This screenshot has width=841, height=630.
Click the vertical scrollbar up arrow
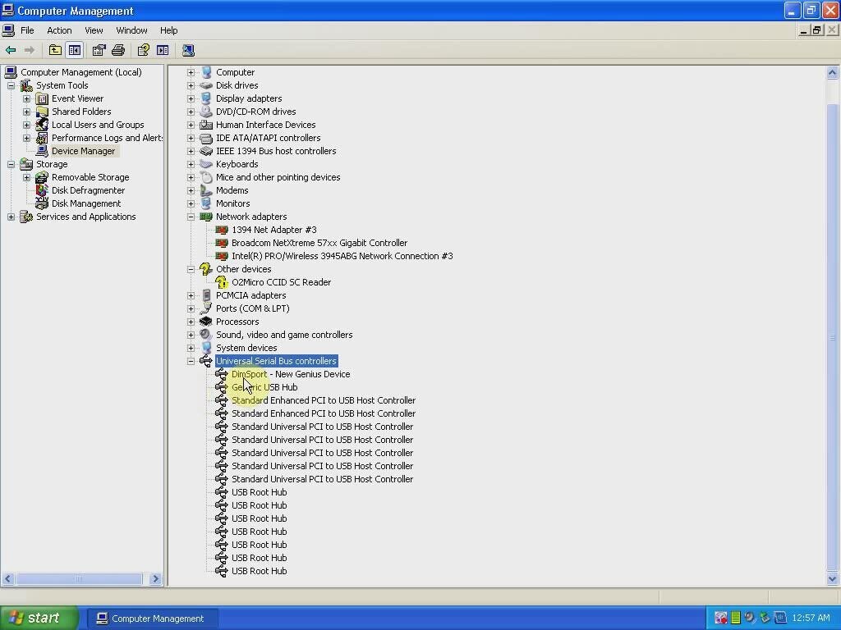click(833, 72)
